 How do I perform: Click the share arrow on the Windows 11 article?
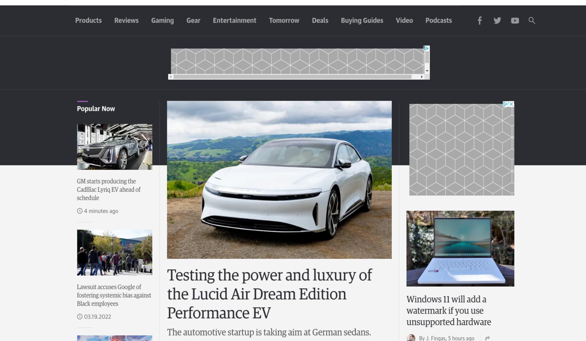(487, 338)
